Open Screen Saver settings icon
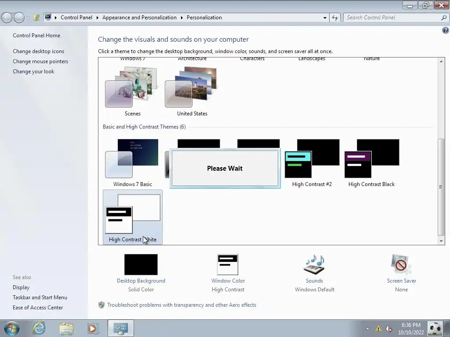The image size is (450, 337). (401, 265)
